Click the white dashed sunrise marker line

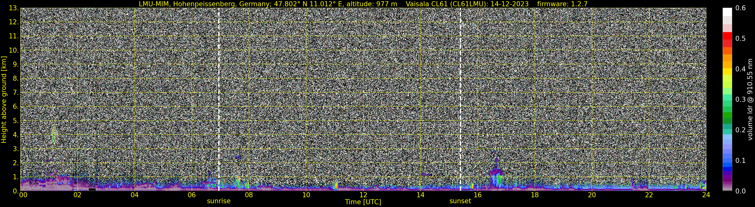tap(219, 99)
